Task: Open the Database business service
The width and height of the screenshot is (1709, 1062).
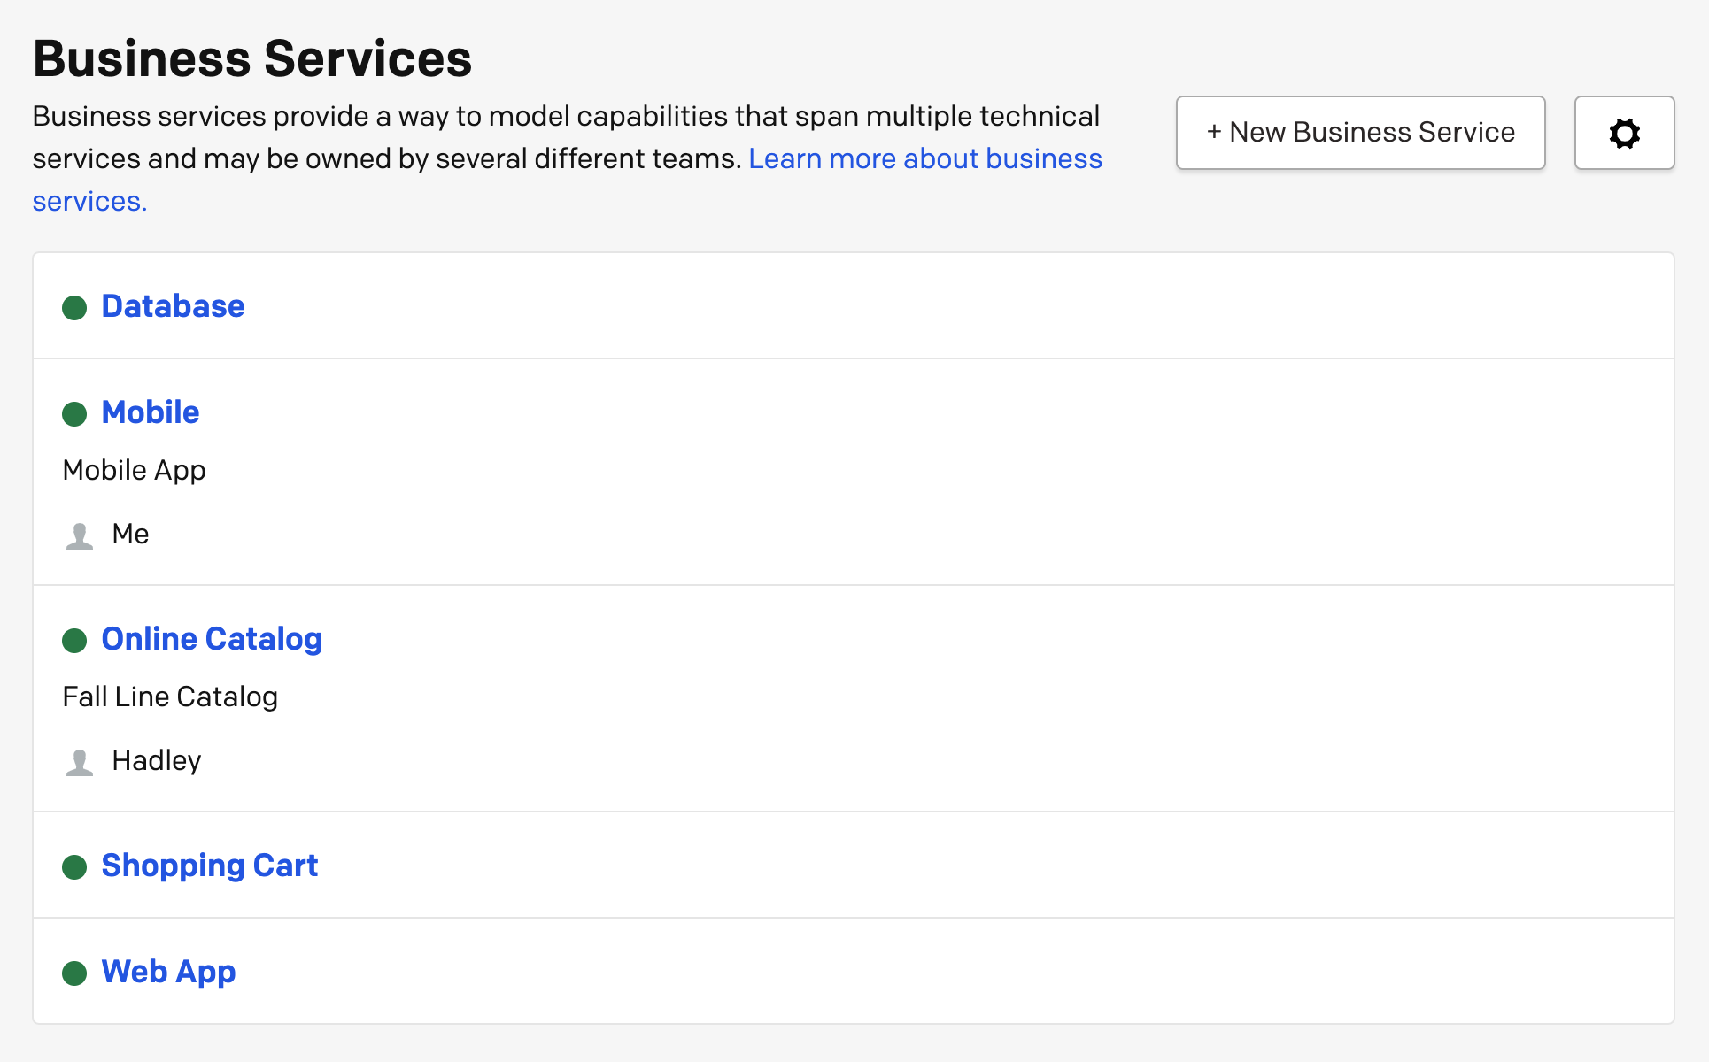Action: coord(173,306)
